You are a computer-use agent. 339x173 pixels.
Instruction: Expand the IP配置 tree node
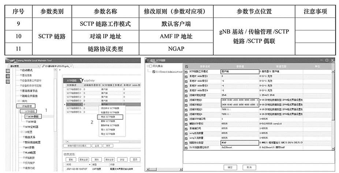[x=21, y=132]
